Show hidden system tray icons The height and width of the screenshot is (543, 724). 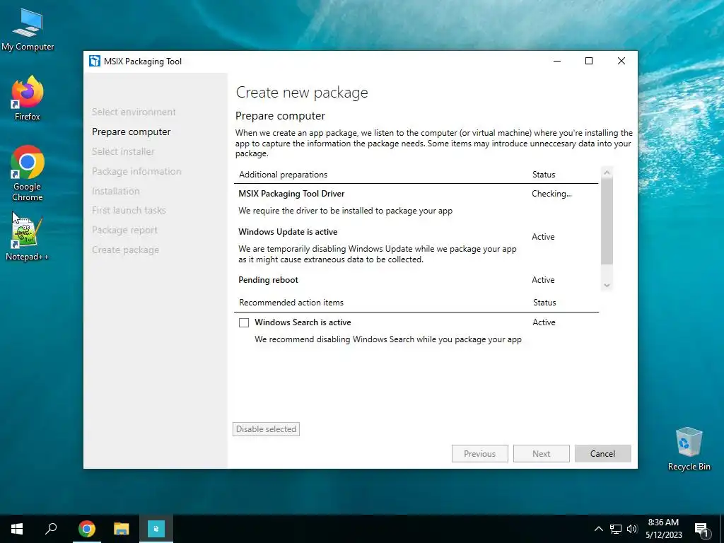click(598, 529)
